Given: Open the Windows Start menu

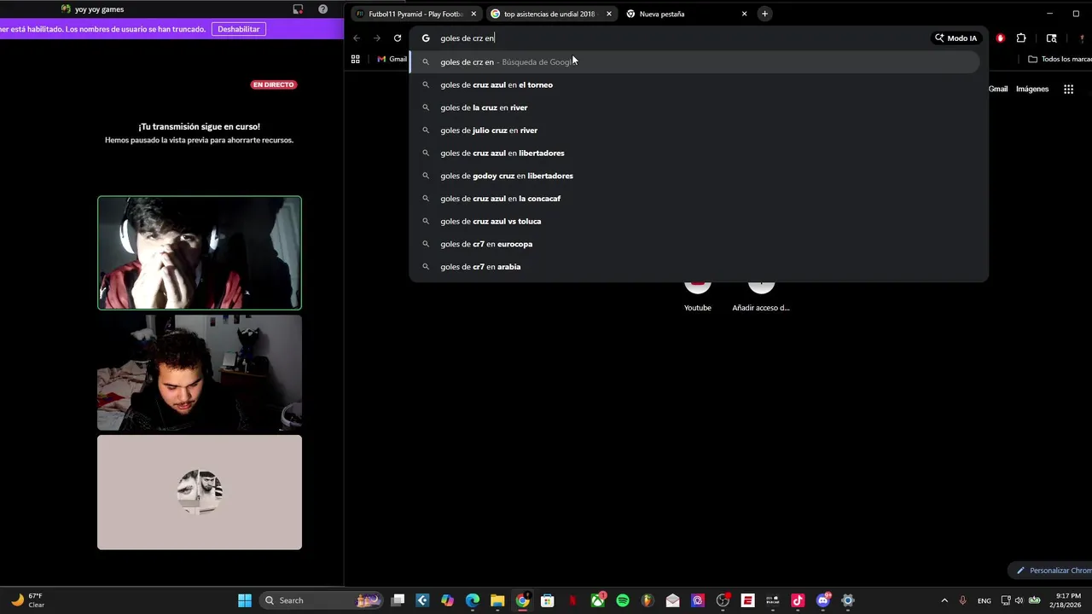Looking at the screenshot, I should point(245,600).
